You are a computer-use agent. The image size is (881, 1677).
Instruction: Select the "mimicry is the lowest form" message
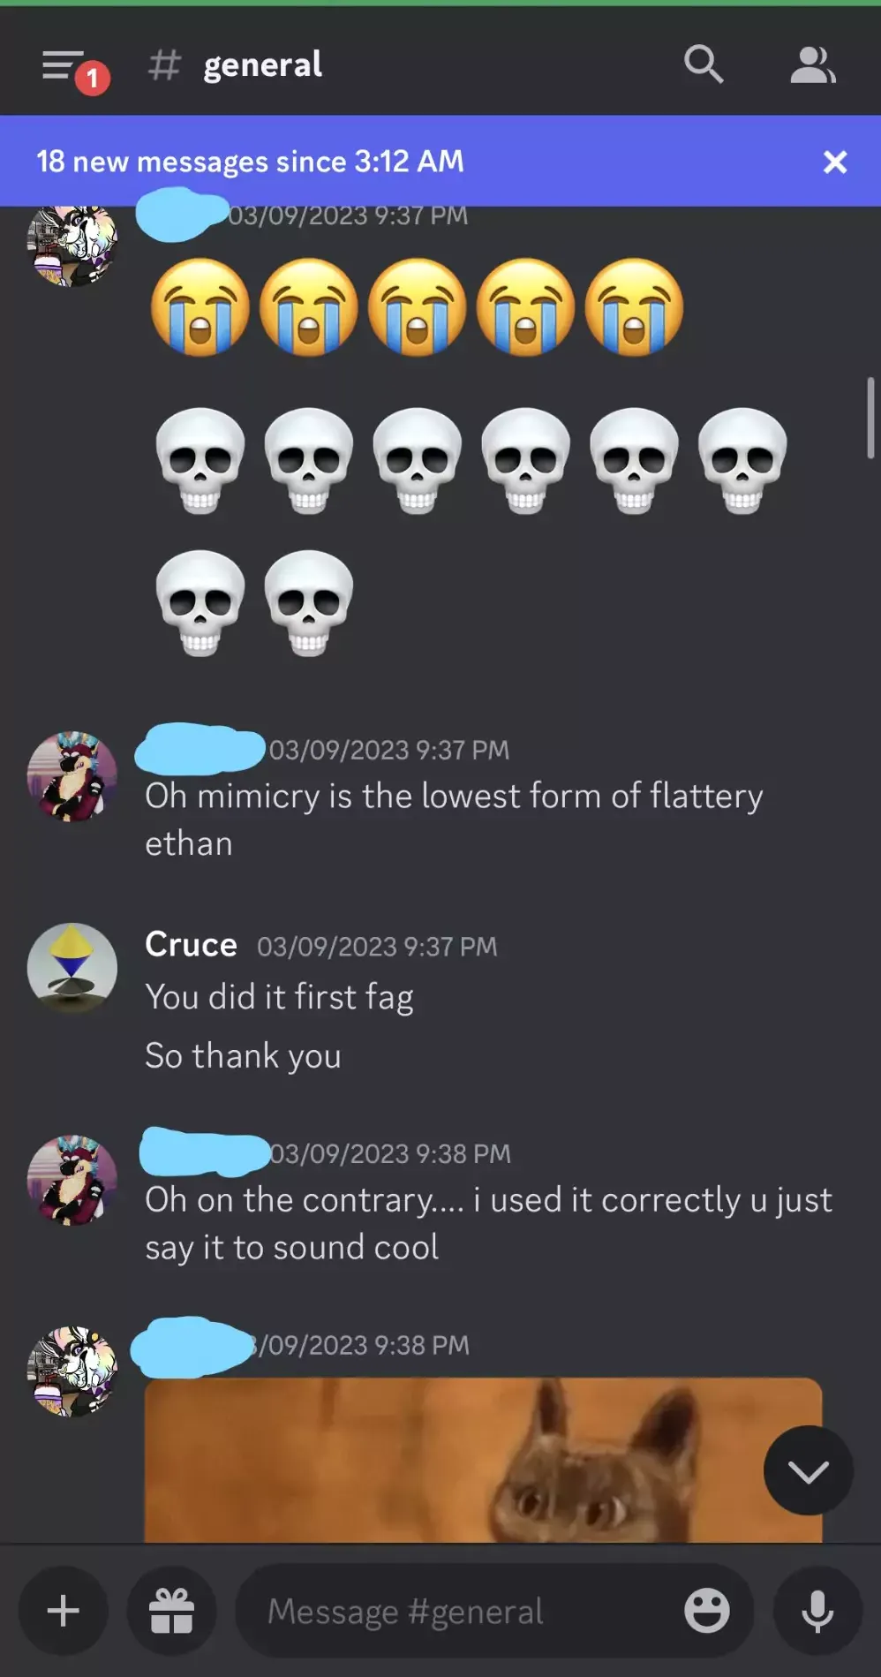454,820
